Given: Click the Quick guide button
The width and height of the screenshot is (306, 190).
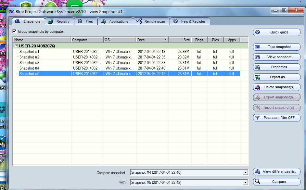Looking at the screenshot, I should pyautogui.click(x=277, y=32).
